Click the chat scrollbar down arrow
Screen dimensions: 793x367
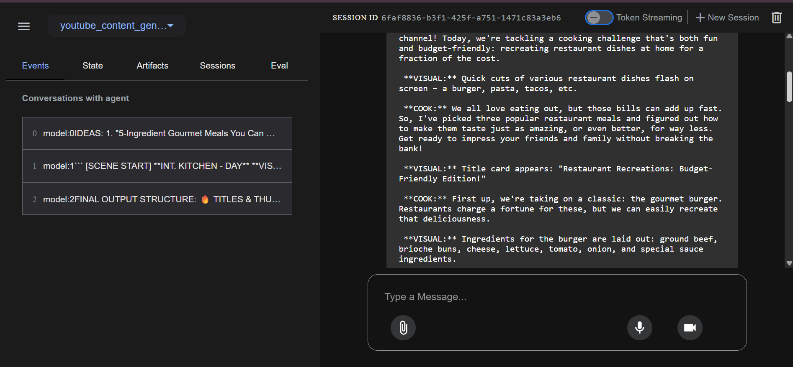[789, 263]
